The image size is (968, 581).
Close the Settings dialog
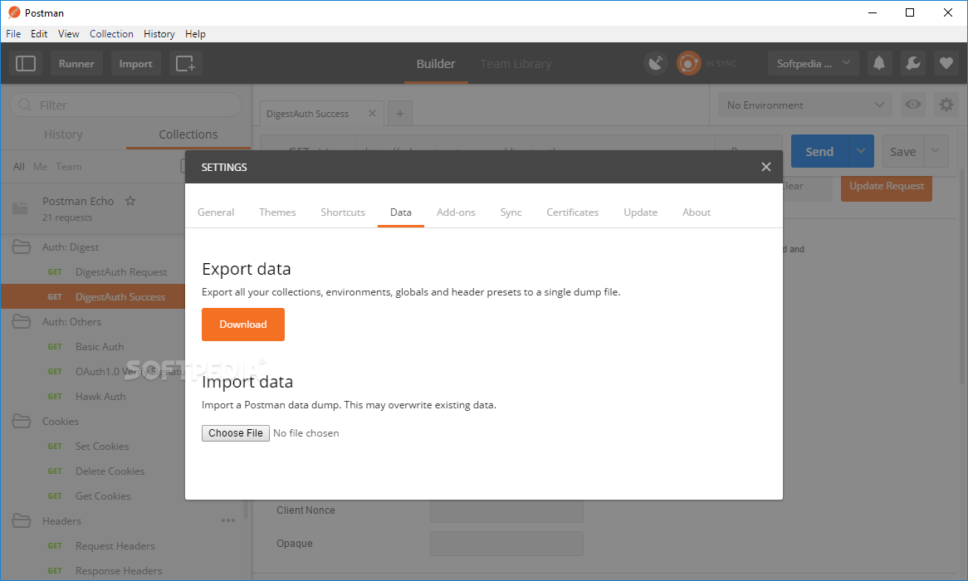click(765, 167)
